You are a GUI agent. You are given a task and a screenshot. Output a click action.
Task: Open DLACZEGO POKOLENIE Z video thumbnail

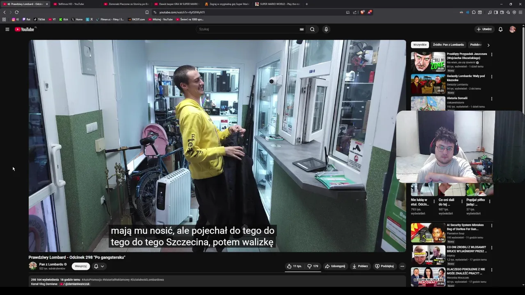pyautogui.click(x=428, y=277)
